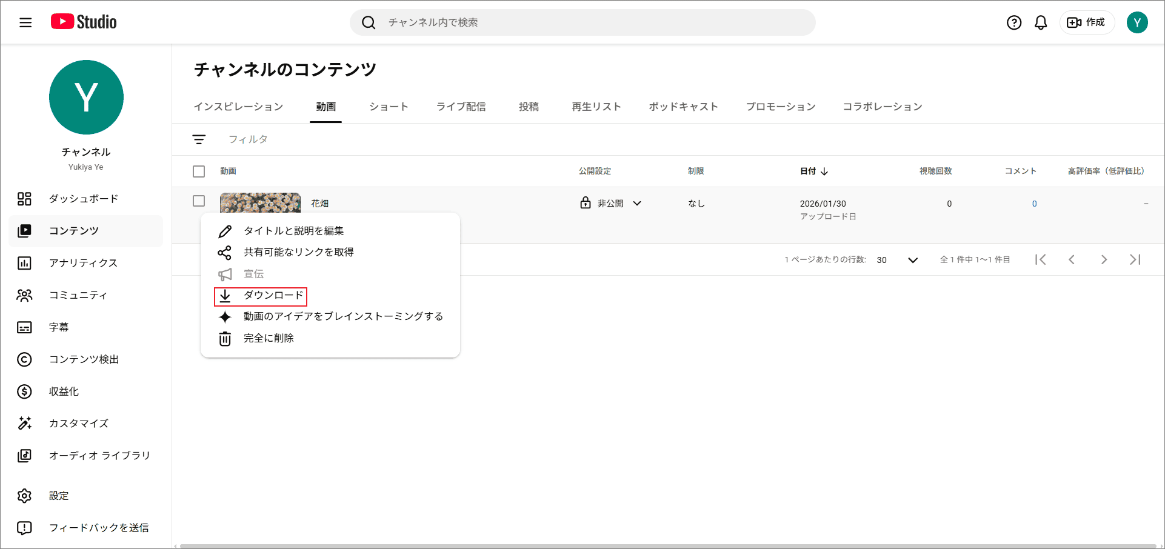
Task: Click the 作成 create button
Action: 1087,22
